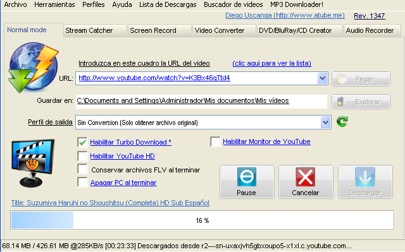This screenshot has height=252, width=405.
Task: Click the Apagar PC al terminar link
Action: (123, 183)
